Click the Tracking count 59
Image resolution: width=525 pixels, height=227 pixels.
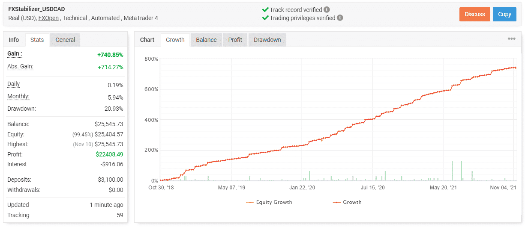pyautogui.click(x=120, y=215)
